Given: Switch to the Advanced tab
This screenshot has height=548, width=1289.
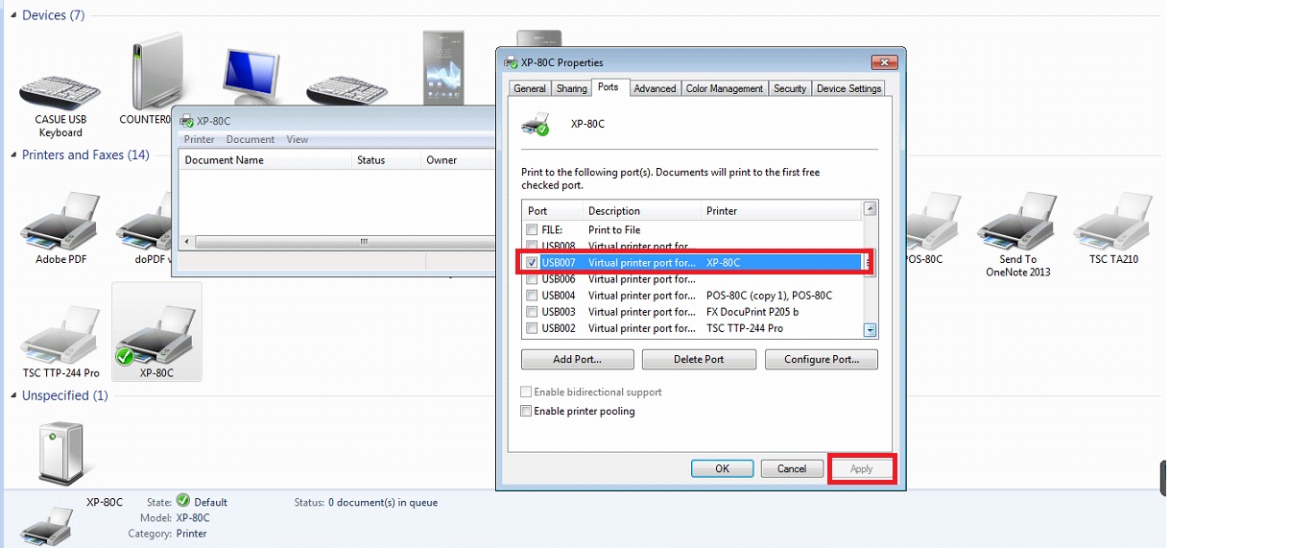Looking at the screenshot, I should click(x=655, y=88).
